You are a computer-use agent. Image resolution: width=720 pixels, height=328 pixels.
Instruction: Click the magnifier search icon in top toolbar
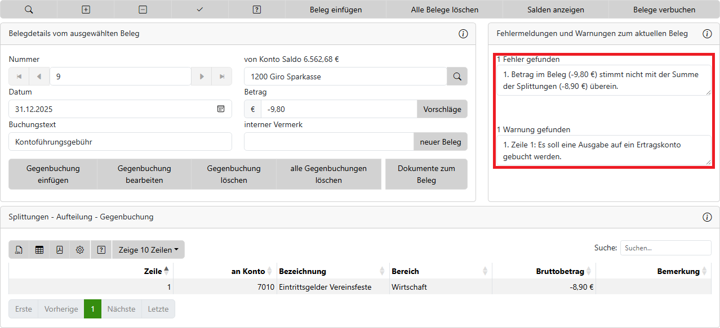[29, 10]
